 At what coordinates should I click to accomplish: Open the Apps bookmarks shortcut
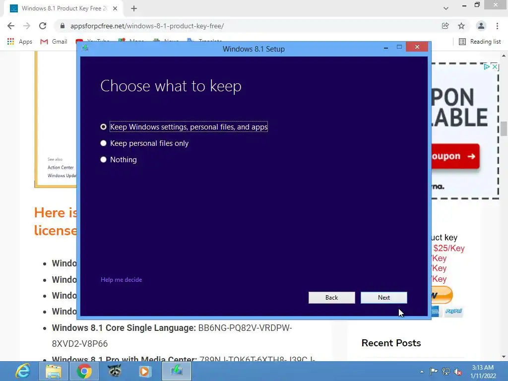(20, 42)
